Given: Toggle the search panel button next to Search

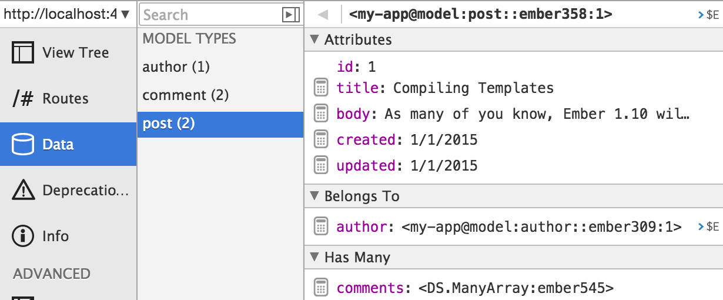Looking at the screenshot, I should [290, 15].
